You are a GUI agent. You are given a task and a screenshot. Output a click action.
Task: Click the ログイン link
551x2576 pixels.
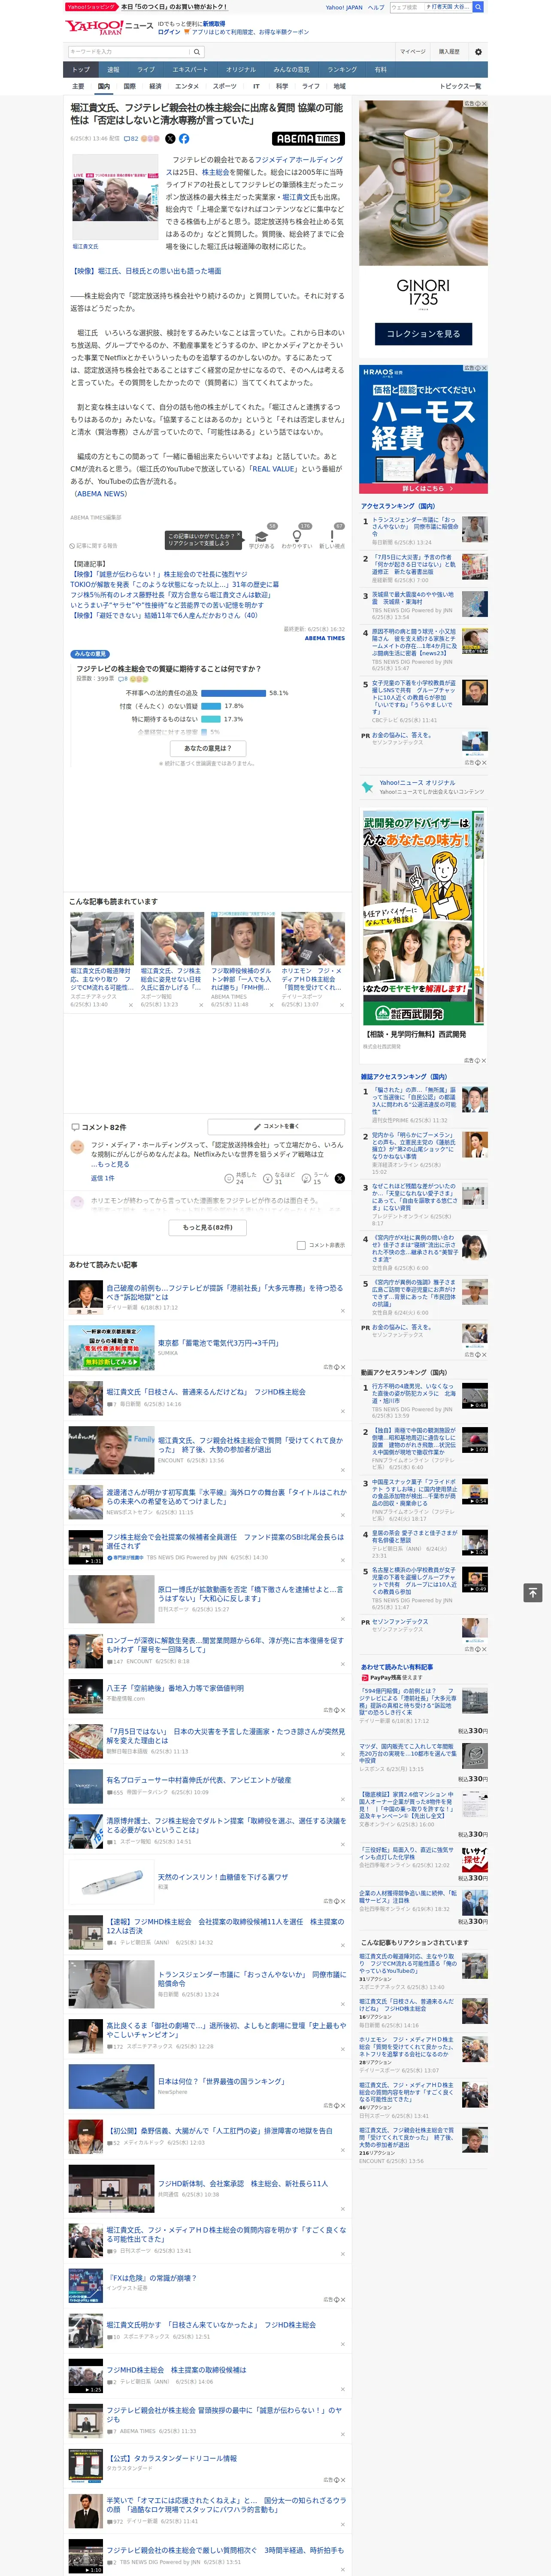point(169,32)
